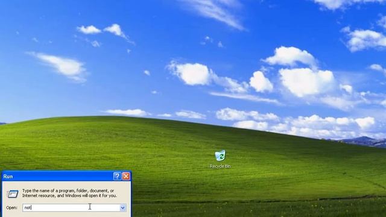Click the 'Type the name of a program' description
Viewport: 386px width, 217px height.
[69, 193]
